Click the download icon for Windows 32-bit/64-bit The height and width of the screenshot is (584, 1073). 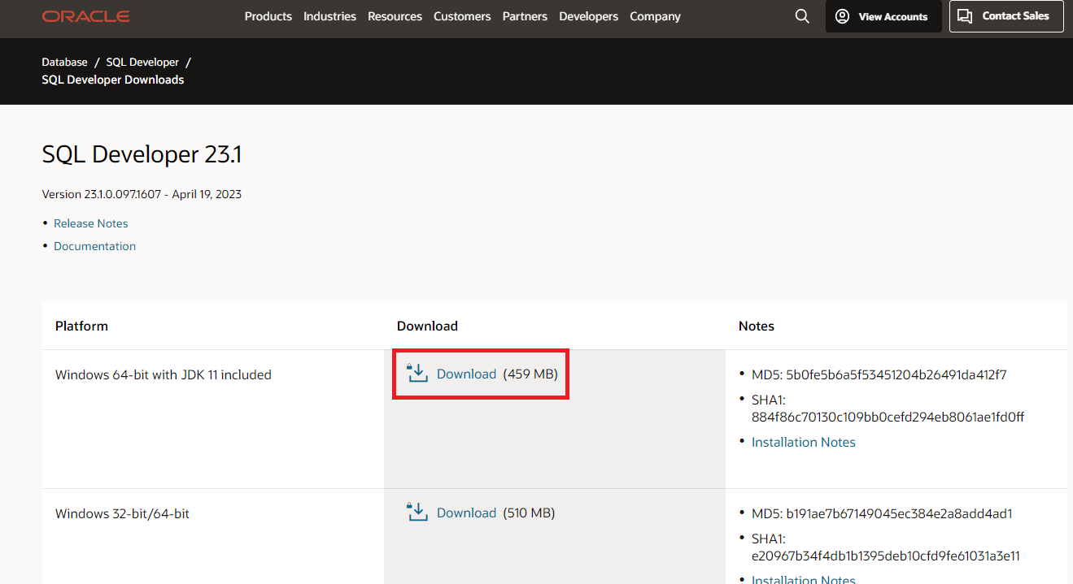click(x=417, y=512)
